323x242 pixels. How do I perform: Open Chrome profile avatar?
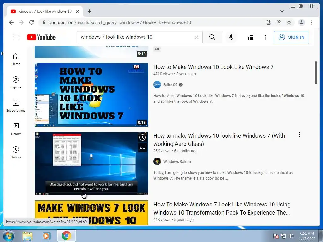302,22
